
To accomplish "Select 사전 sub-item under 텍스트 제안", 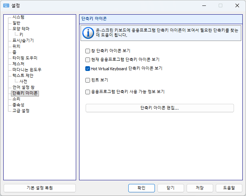I will [x=23, y=82].
